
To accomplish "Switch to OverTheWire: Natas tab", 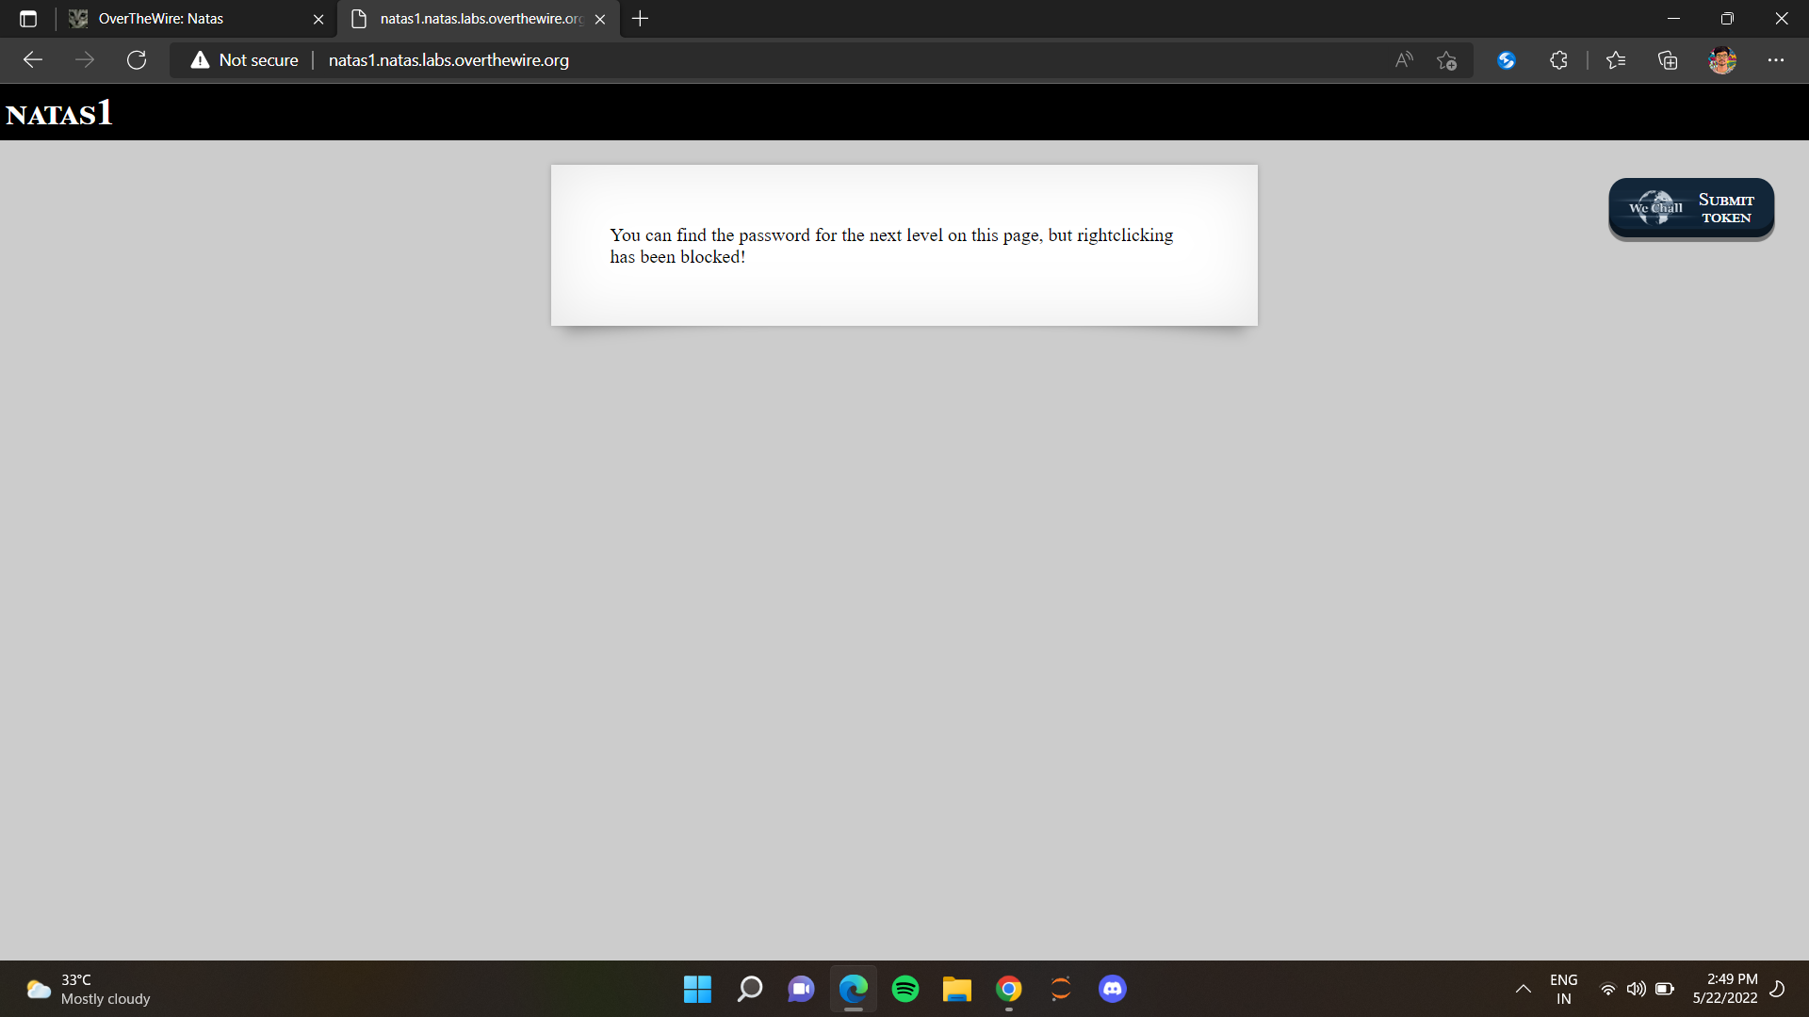I will tap(188, 19).
